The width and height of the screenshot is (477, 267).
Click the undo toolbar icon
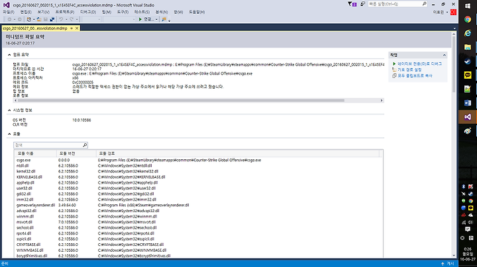pyautogui.click(x=61, y=19)
